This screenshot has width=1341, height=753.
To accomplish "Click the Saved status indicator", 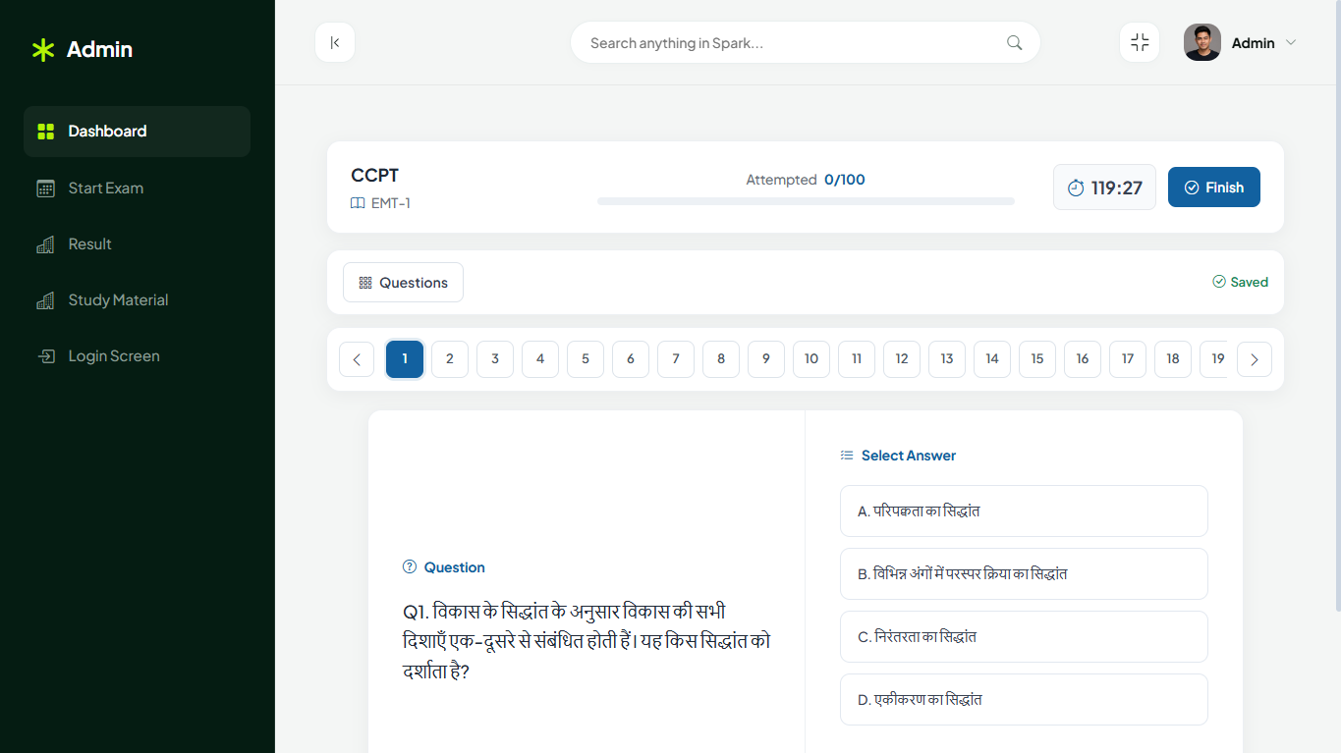I will (x=1240, y=283).
